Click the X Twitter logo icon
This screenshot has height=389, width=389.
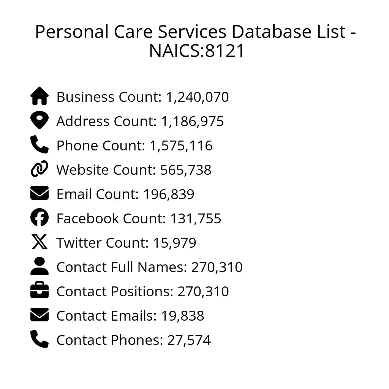coord(40,242)
